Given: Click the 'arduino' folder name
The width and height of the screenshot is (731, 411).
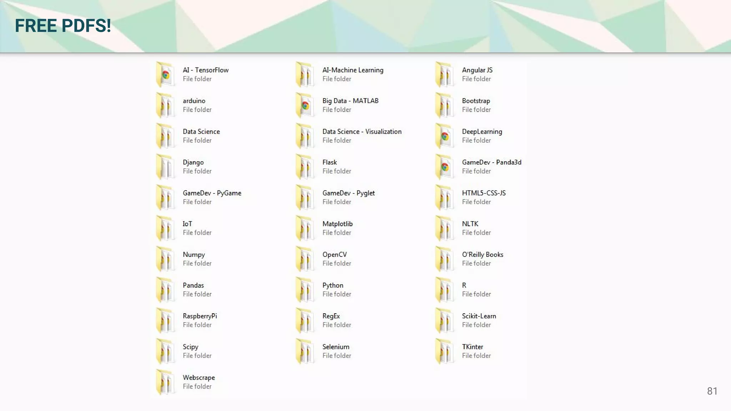Looking at the screenshot, I should point(194,101).
